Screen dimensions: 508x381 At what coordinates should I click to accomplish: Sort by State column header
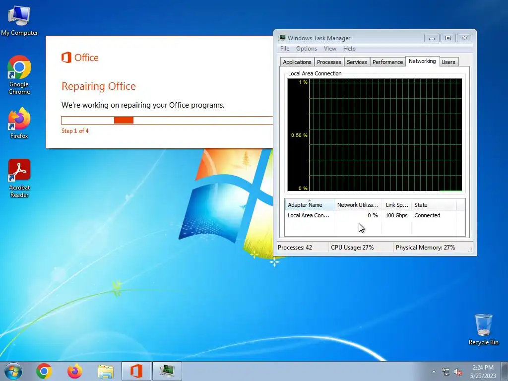tap(434, 205)
